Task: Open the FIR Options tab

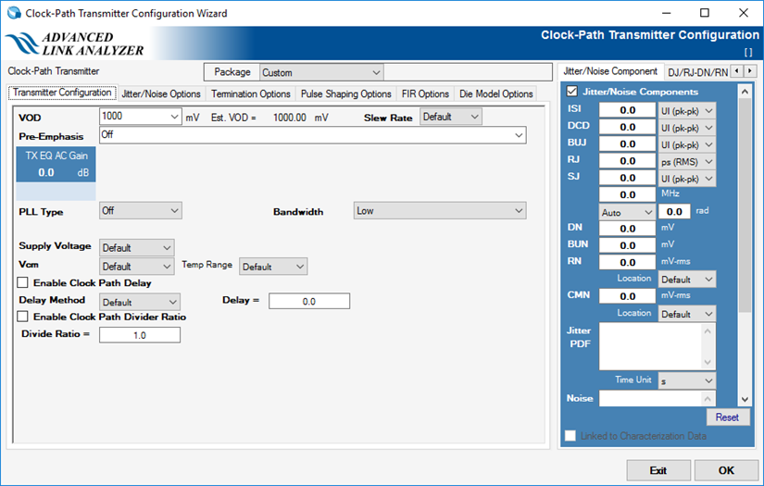Action: [425, 93]
